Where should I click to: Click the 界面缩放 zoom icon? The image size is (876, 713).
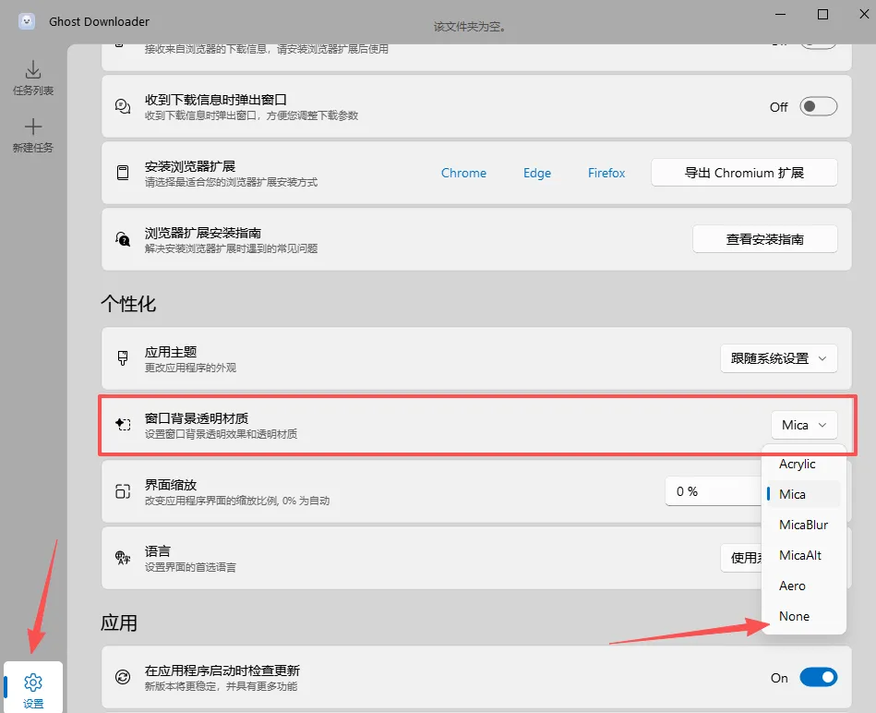coord(123,491)
